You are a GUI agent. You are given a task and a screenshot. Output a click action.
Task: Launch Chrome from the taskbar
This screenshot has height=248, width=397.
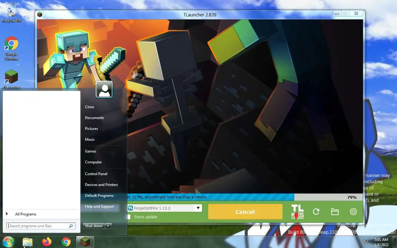[x=66, y=242]
